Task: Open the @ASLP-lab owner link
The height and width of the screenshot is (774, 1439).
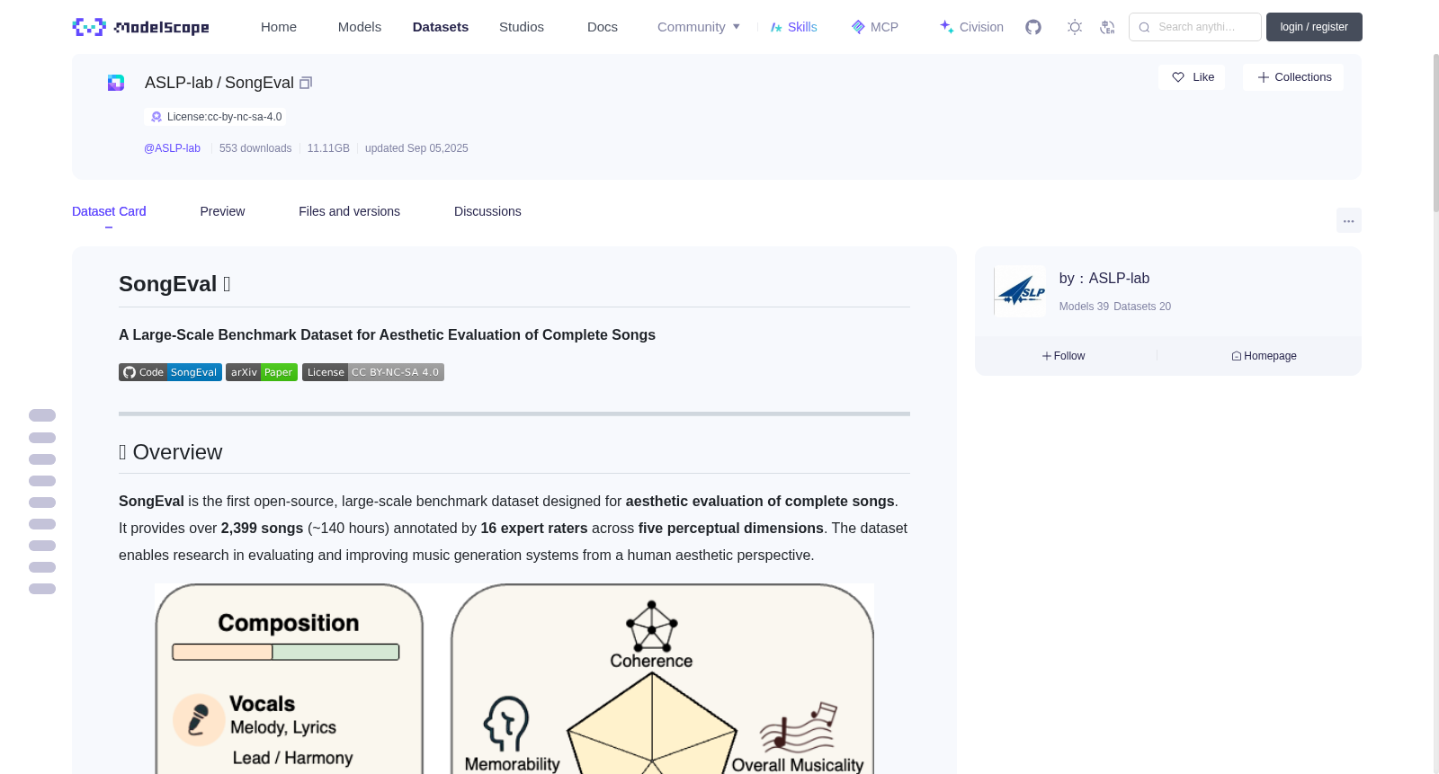Action: 172,148
